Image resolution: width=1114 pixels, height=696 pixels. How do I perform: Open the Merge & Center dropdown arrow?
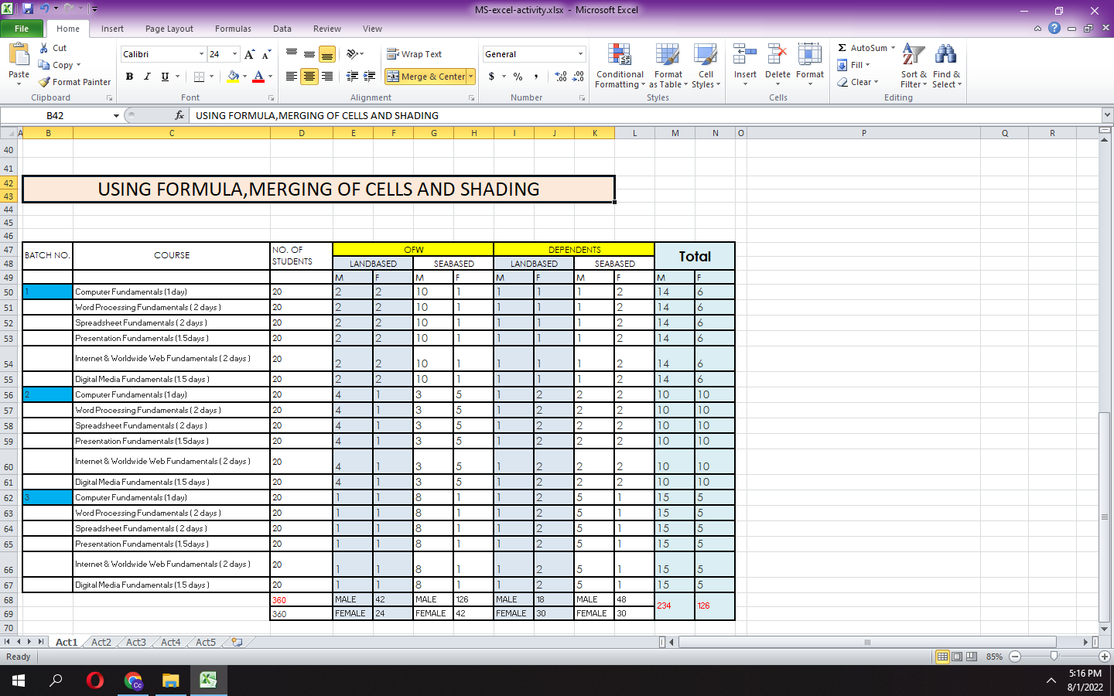470,77
